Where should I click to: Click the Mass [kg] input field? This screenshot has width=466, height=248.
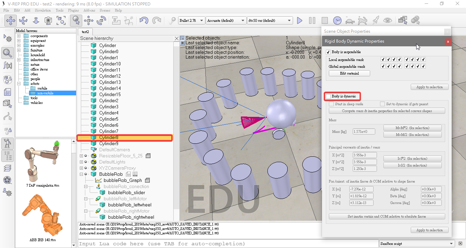(364, 131)
